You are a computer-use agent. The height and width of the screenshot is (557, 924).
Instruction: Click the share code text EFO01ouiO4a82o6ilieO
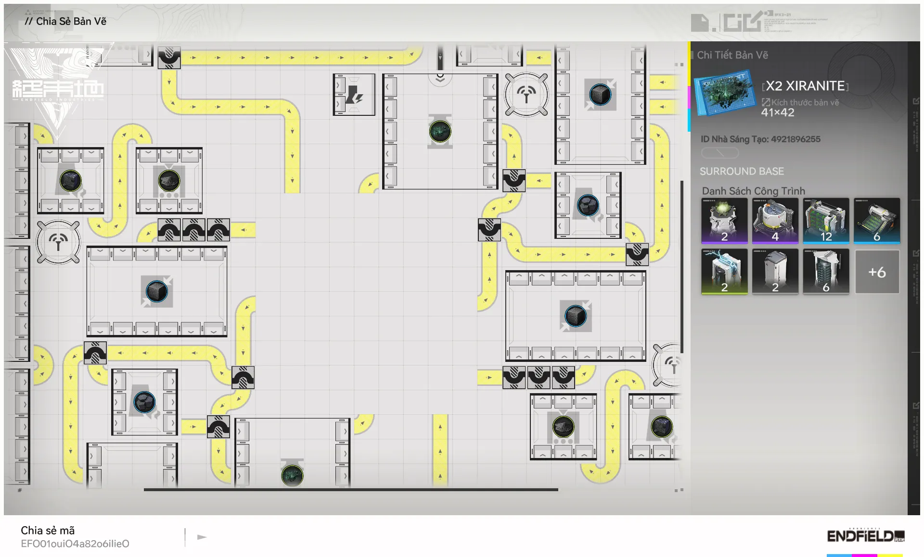75,544
